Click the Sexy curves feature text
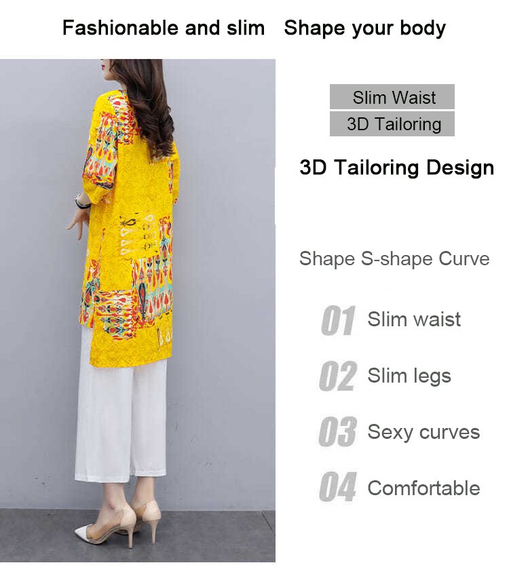509x582 pixels. click(x=423, y=432)
